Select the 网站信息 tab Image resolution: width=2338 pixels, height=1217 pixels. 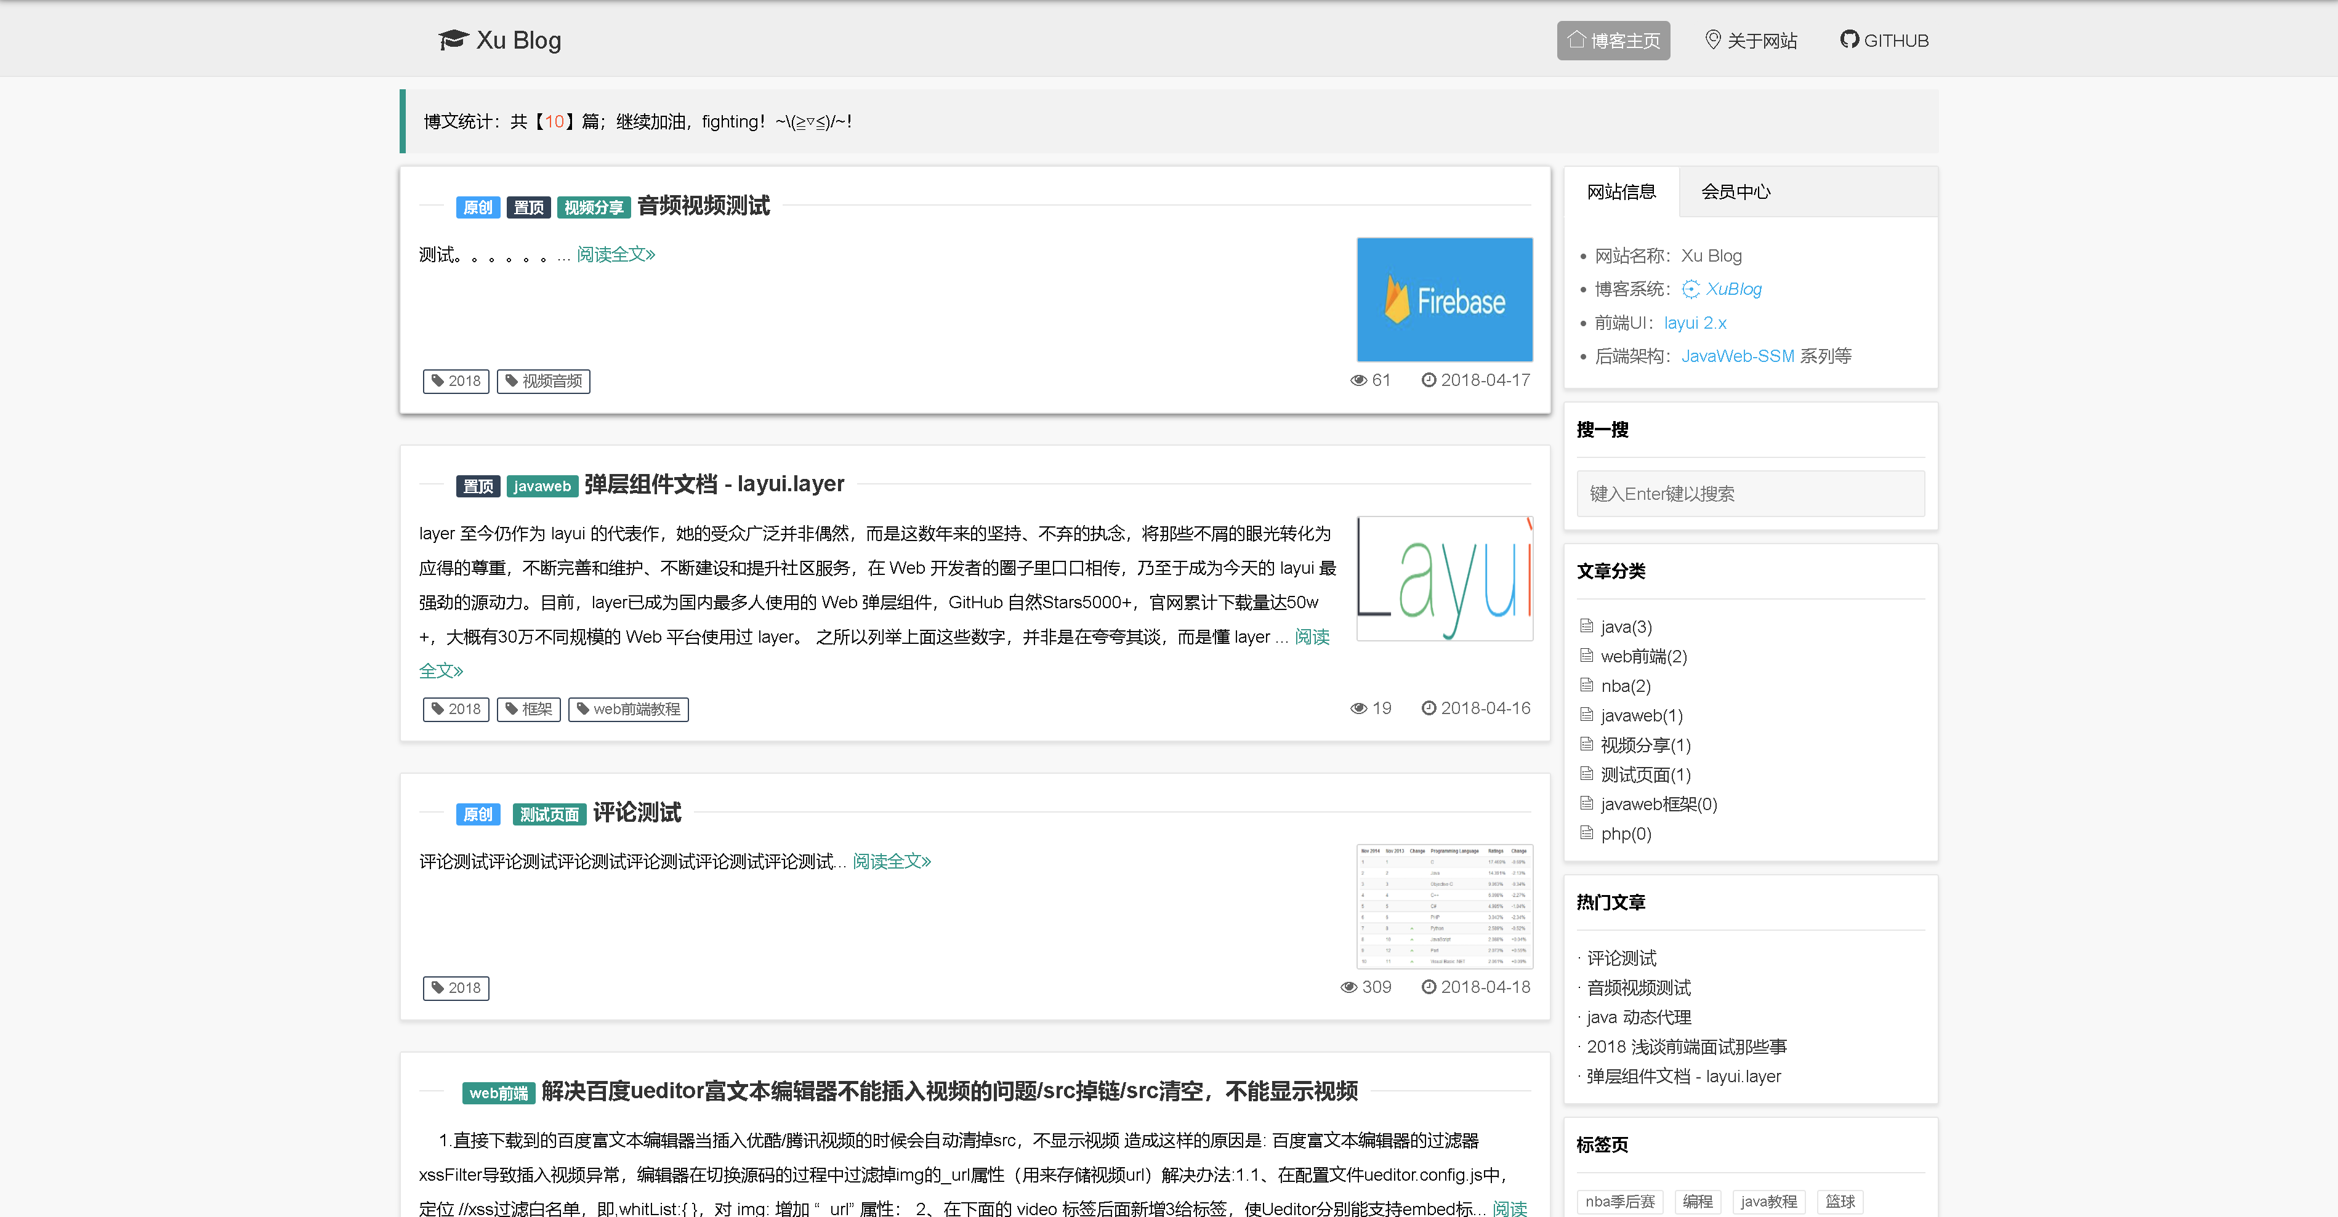click(1621, 191)
